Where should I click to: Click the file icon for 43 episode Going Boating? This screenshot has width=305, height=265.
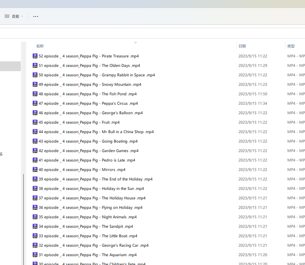tap(35, 141)
